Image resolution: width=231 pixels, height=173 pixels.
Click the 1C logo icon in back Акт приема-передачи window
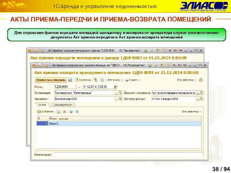coord(30,51)
